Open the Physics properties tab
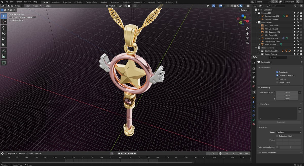The image size is (304, 166). (x=254, y=111)
